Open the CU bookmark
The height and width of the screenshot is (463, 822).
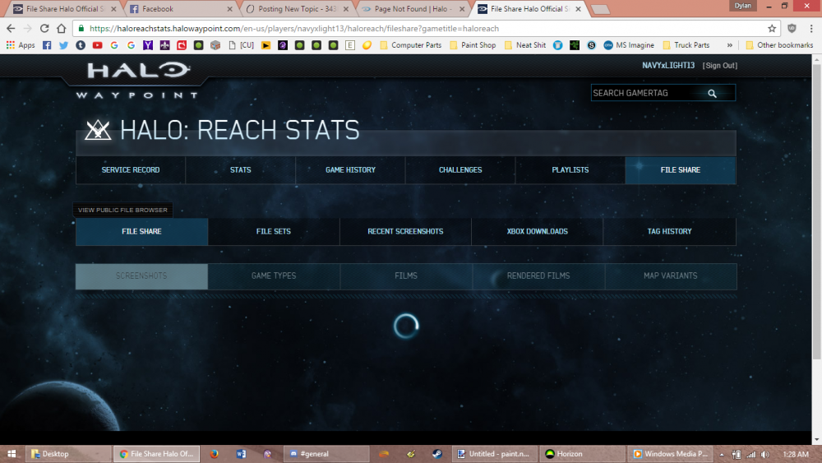click(241, 45)
